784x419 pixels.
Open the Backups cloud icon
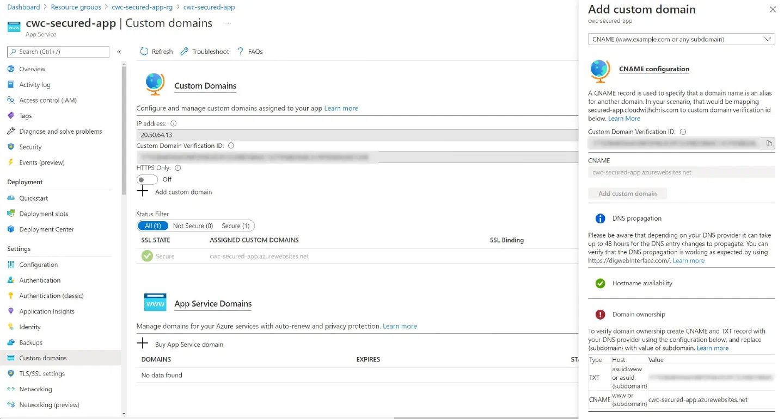pyautogui.click(x=11, y=342)
